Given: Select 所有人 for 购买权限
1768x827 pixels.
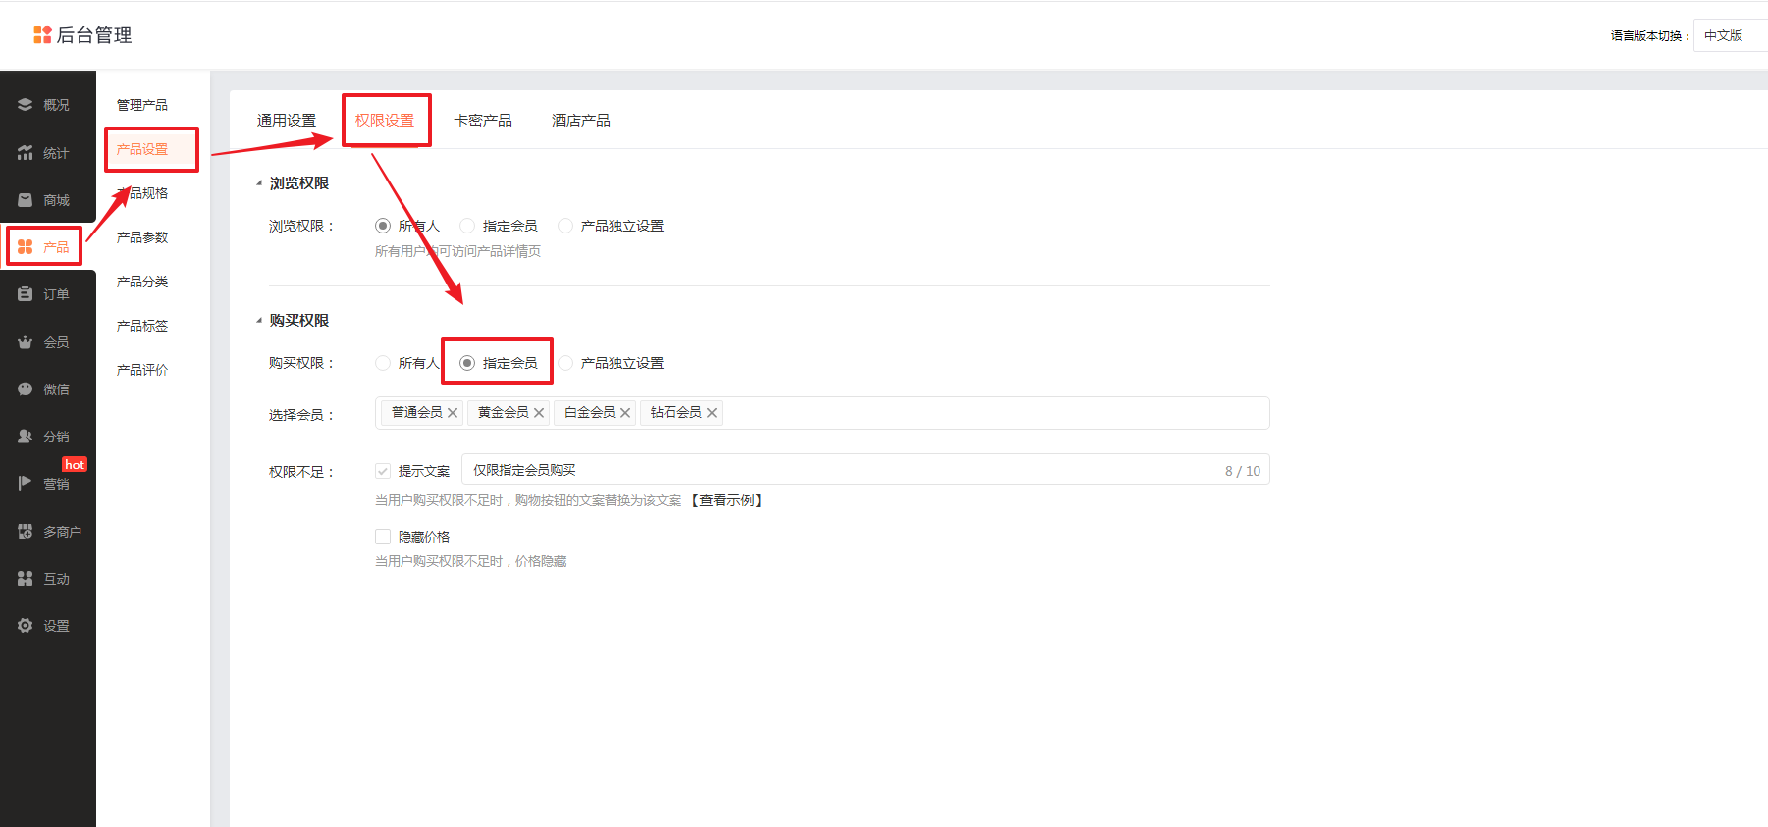Looking at the screenshot, I should click(x=383, y=363).
